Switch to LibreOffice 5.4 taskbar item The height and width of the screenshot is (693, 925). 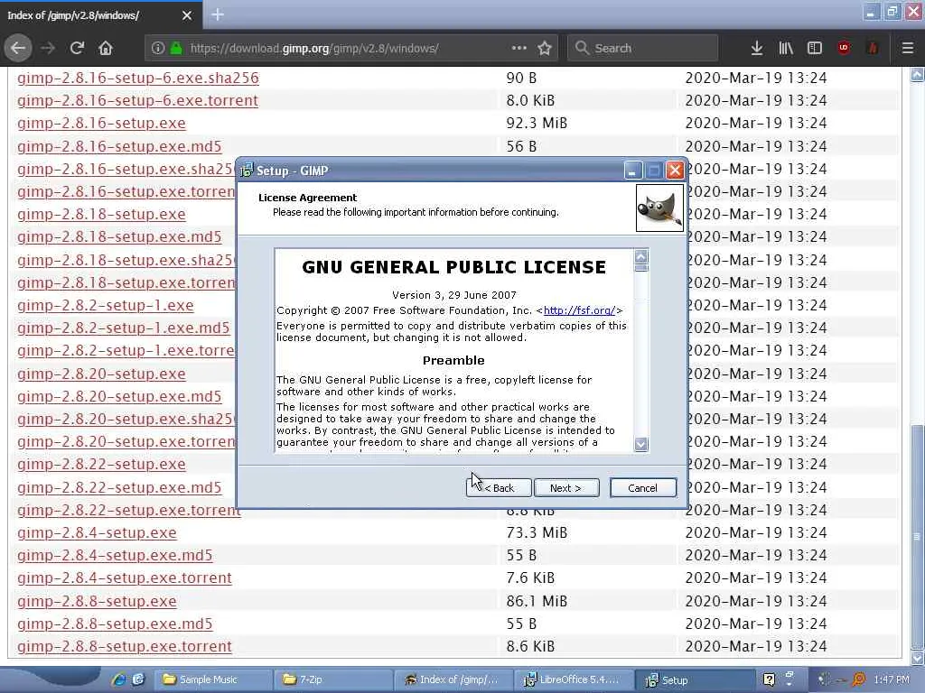(573, 679)
